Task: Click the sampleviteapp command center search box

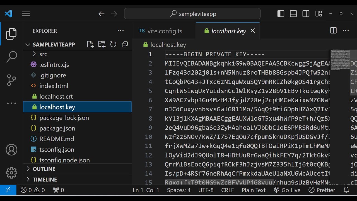Action: point(192,14)
